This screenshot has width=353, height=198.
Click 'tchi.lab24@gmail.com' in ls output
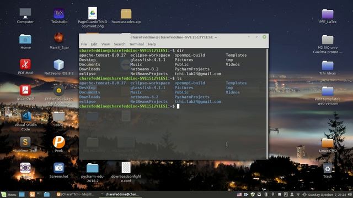198,102
